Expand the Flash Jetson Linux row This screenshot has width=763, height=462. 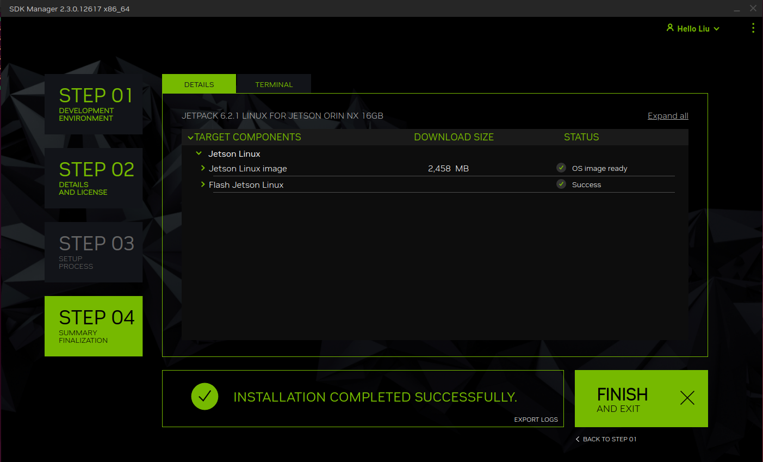pos(203,184)
